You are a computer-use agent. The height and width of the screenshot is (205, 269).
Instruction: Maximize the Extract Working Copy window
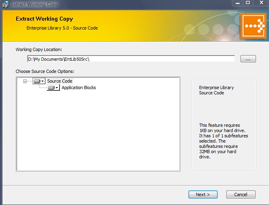tap(248, 3)
